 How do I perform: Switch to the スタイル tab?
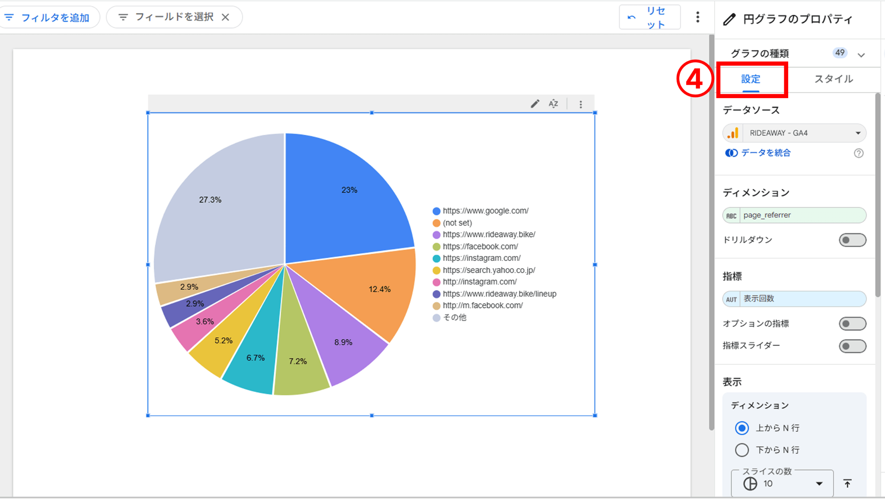[834, 79]
